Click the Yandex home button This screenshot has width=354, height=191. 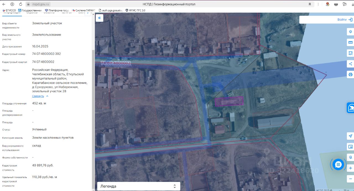12,4
